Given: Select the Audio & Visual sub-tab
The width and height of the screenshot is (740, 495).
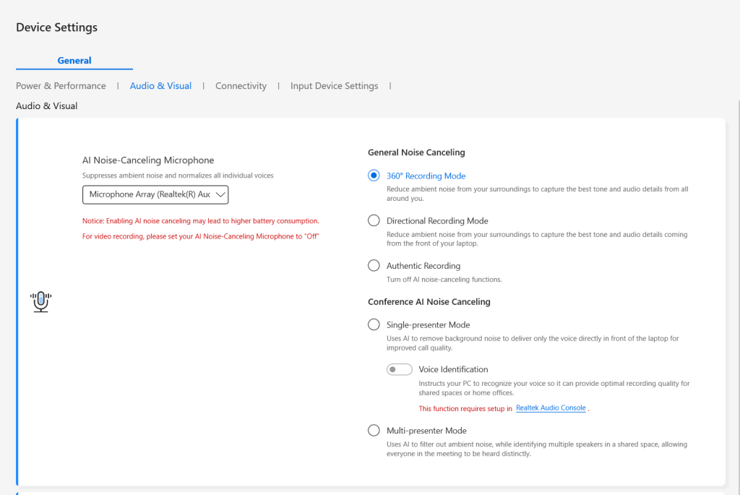Looking at the screenshot, I should [160, 86].
